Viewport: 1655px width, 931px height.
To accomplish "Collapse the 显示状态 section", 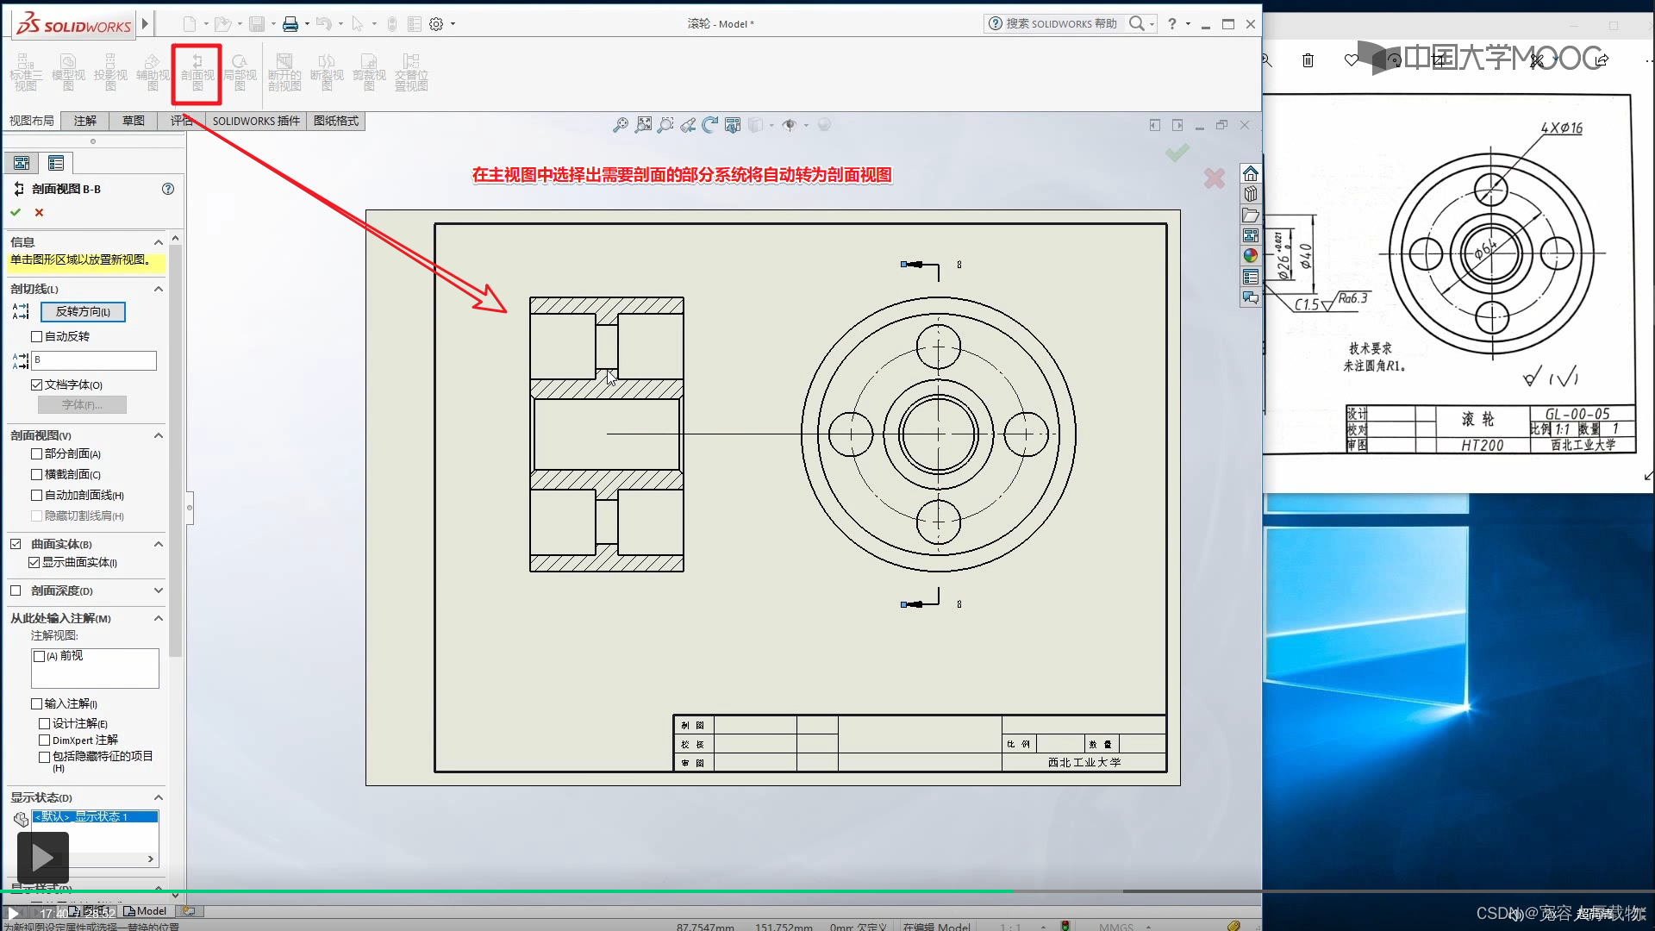I will 159,797.
